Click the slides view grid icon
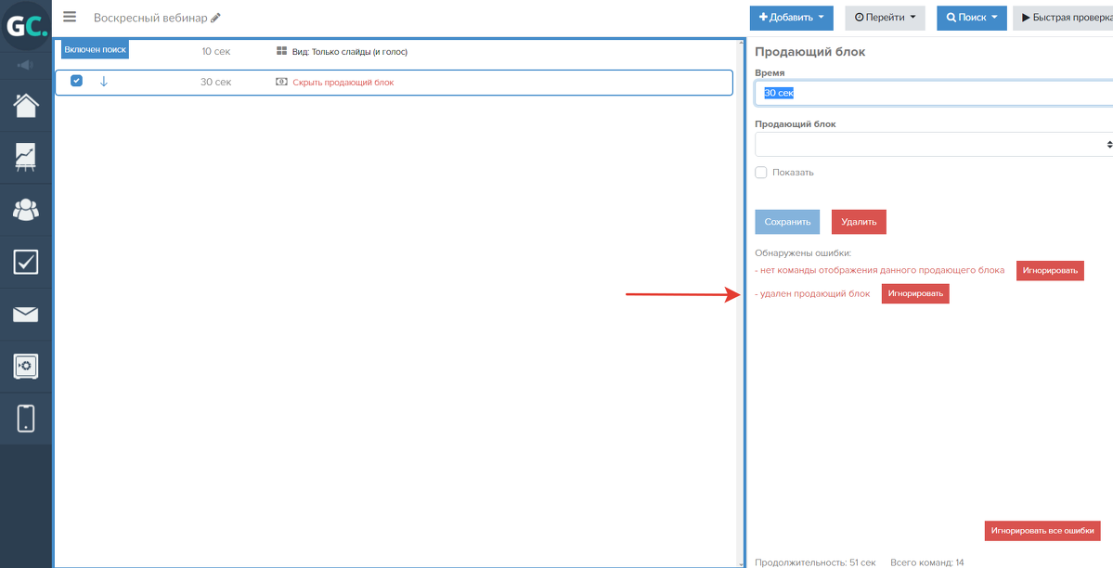 tap(281, 52)
